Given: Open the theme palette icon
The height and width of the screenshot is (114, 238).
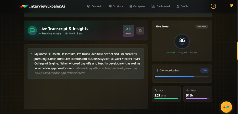Looking at the screenshot, I should click(231, 6).
